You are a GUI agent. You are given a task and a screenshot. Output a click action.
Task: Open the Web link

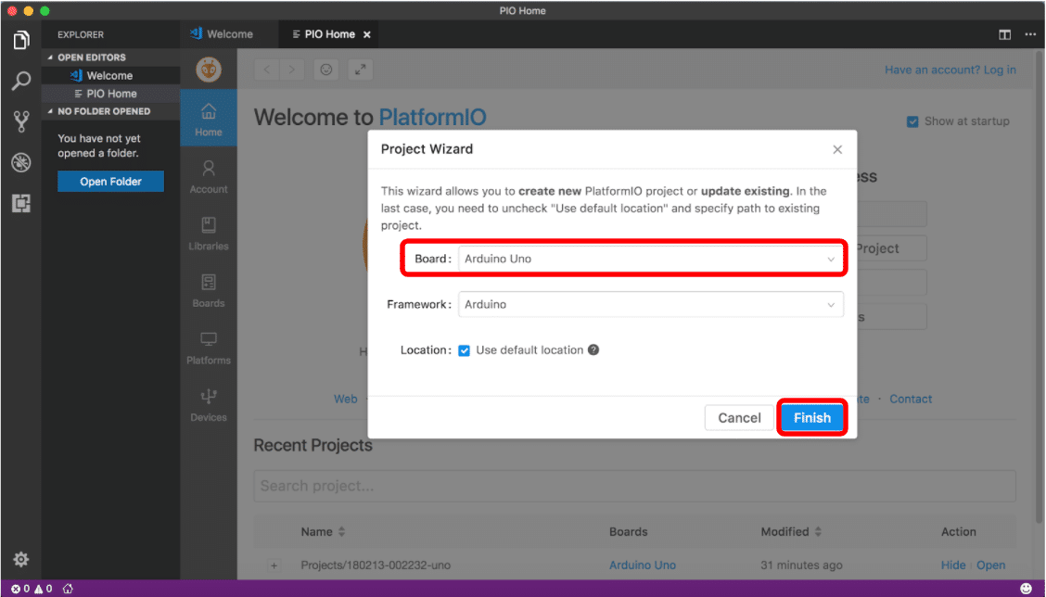[x=346, y=399]
